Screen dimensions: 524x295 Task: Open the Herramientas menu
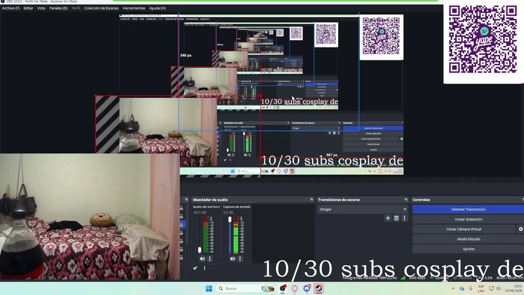[x=134, y=8]
